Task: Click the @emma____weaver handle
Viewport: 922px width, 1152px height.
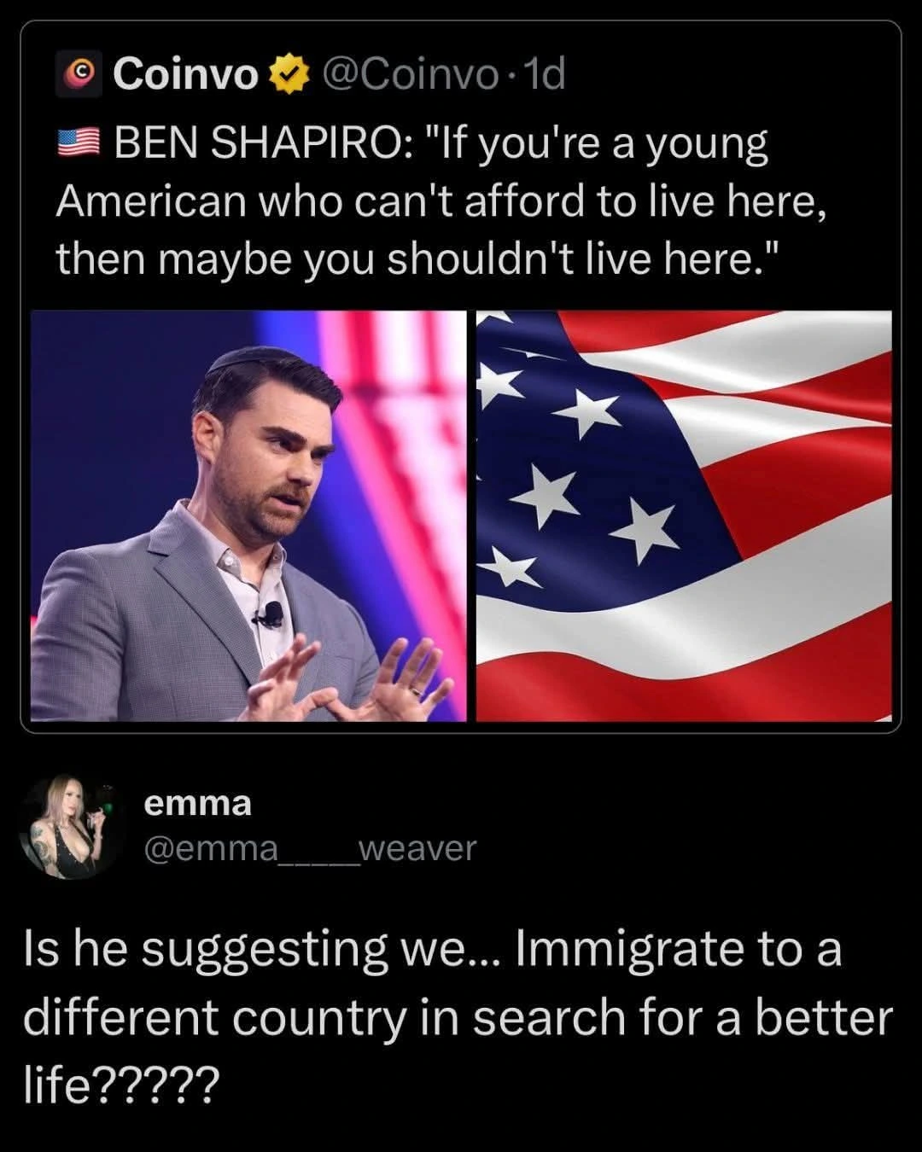Action: (310, 849)
